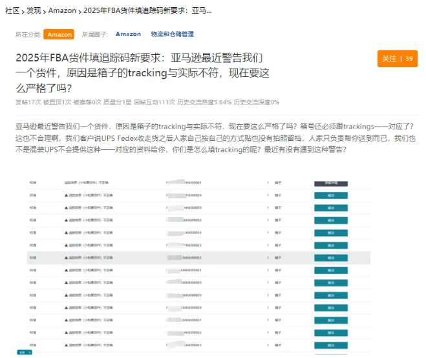Click the post body paragraph about tracking warnings
426x358 pixels.
[x=215, y=138]
